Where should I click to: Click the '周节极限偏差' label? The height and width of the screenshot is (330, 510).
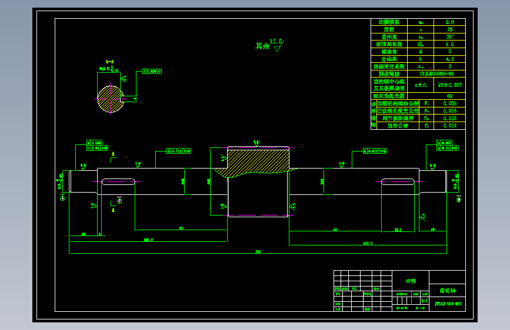tap(398, 118)
